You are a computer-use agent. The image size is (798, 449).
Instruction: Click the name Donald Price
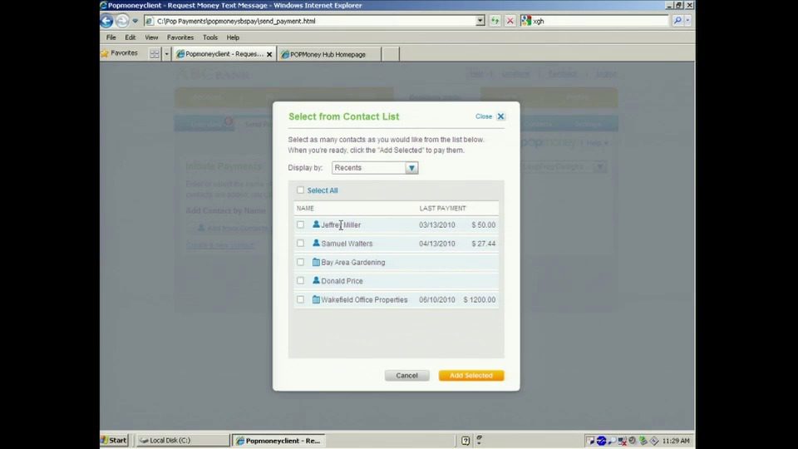[342, 281]
